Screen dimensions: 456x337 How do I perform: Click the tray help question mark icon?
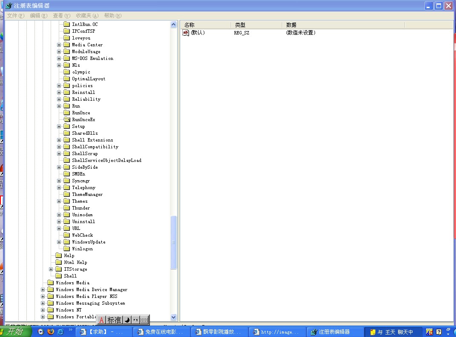pyautogui.click(x=439, y=331)
